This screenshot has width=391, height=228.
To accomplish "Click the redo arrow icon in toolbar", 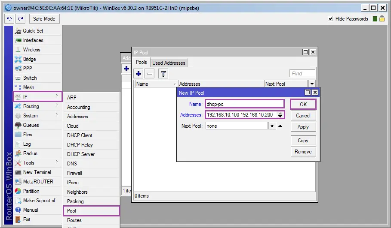I will pyautogui.click(x=21, y=18).
